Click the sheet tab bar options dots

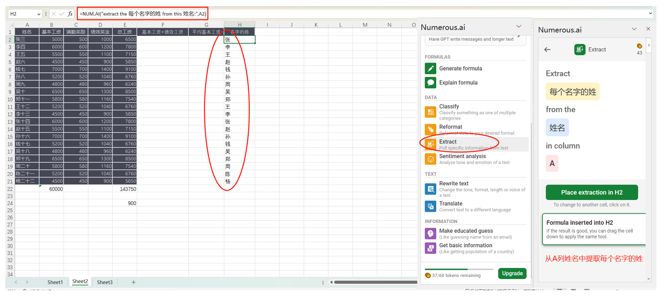click(x=323, y=283)
